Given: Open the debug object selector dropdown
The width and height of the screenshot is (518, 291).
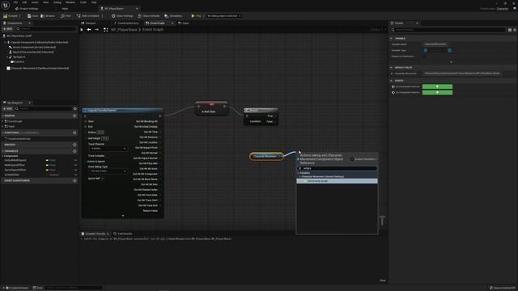Looking at the screenshot, I should [224, 16].
